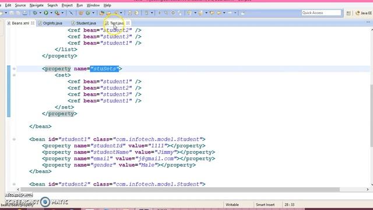Image resolution: width=373 pixels, height=210 pixels.
Task: Click the bean id="student2" line
Action: [x=117, y=184]
